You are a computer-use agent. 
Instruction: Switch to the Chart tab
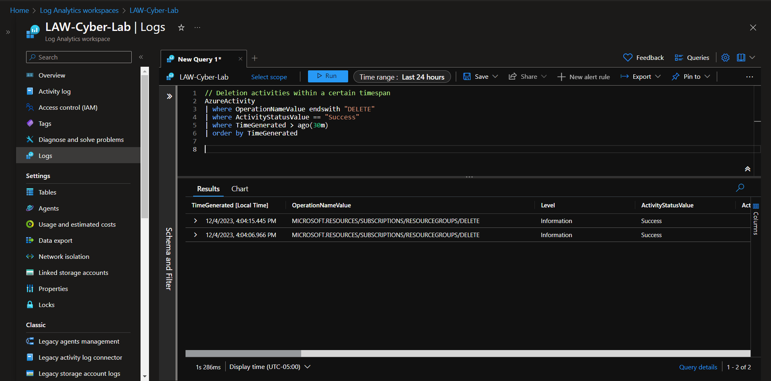[x=240, y=188]
